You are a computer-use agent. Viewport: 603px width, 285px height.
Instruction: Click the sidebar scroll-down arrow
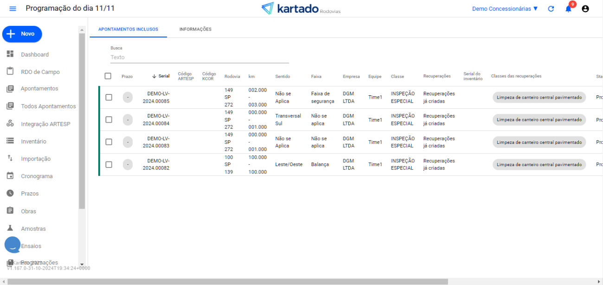(82, 264)
